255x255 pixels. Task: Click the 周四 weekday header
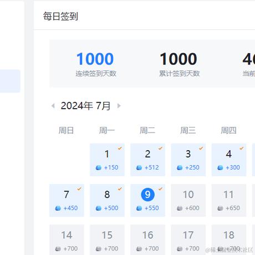click(x=228, y=130)
